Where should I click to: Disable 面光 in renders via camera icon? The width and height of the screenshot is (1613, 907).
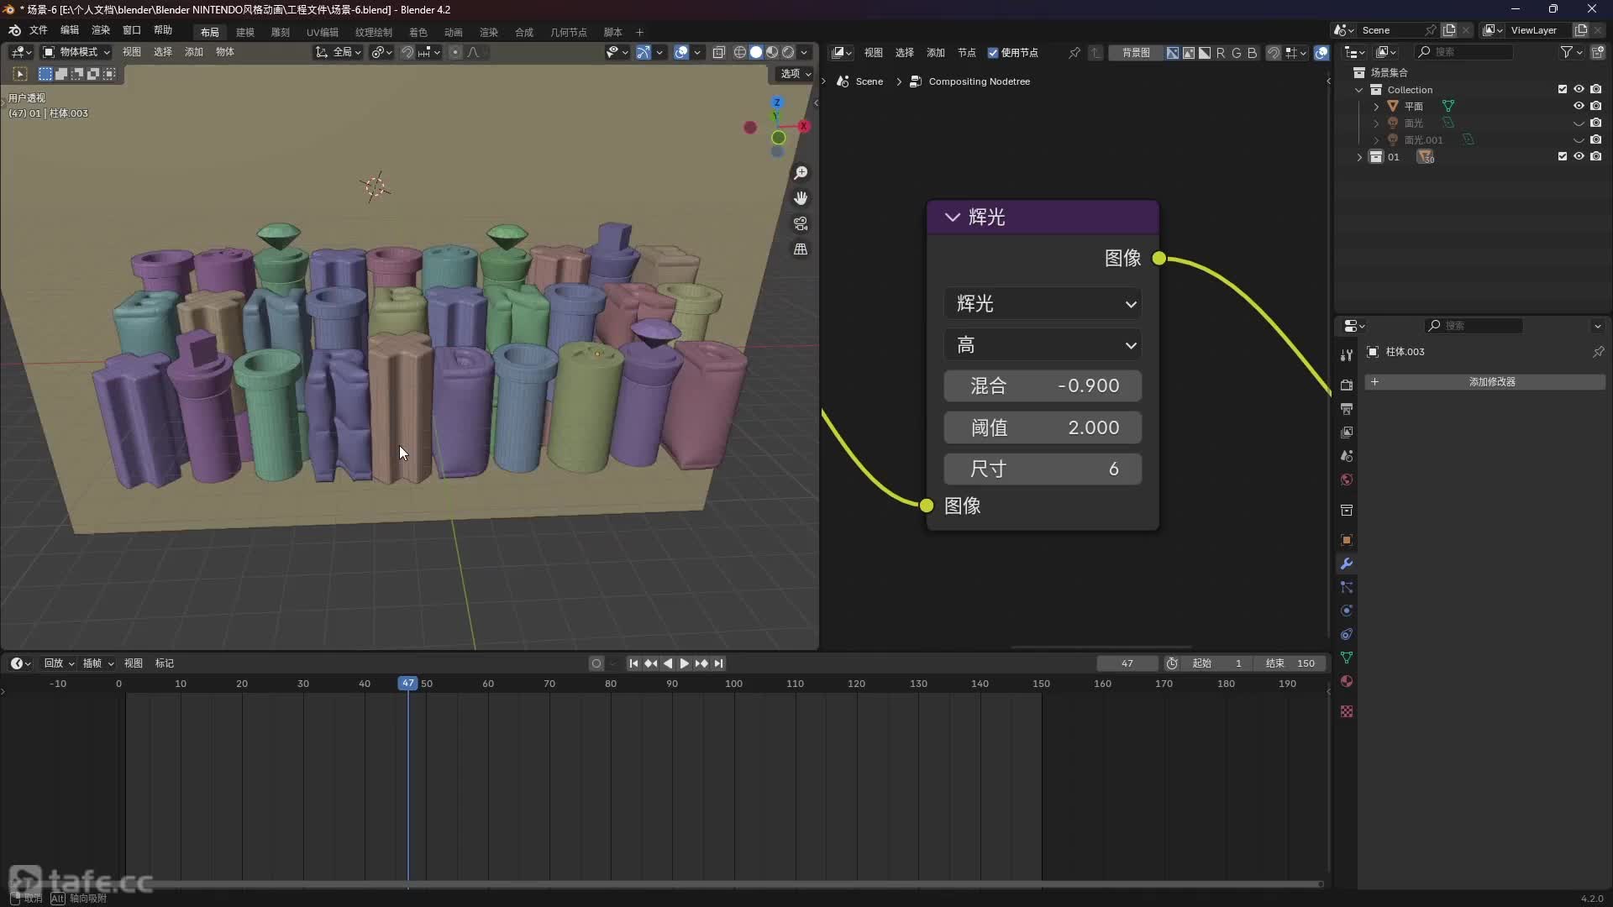[x=1595, y=123]
